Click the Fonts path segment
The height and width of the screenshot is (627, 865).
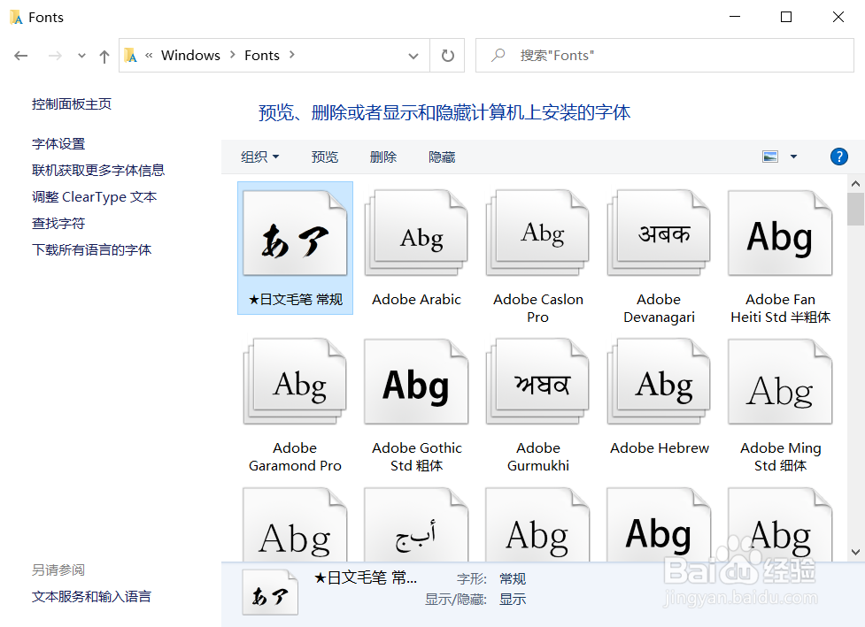[262, 55]
